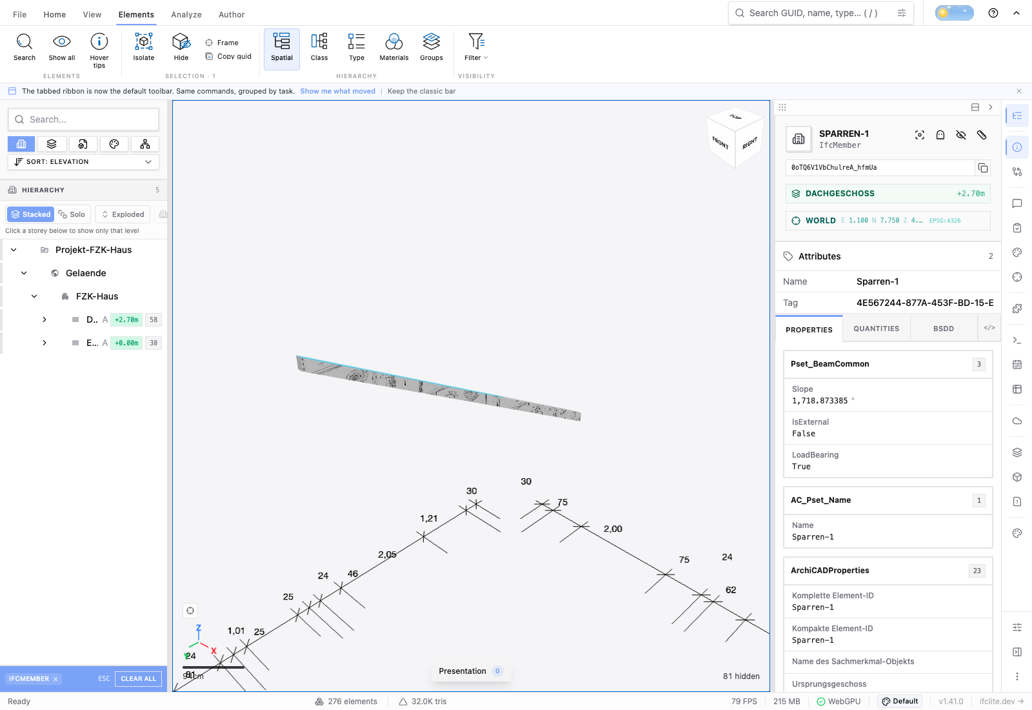This screenshot has width=1032, height=710.
Task: Click the Presentation button
Action: pos(471,671)
